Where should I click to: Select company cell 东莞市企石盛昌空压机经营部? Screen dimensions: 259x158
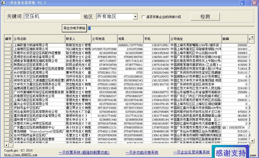click(x=39, y=139)
